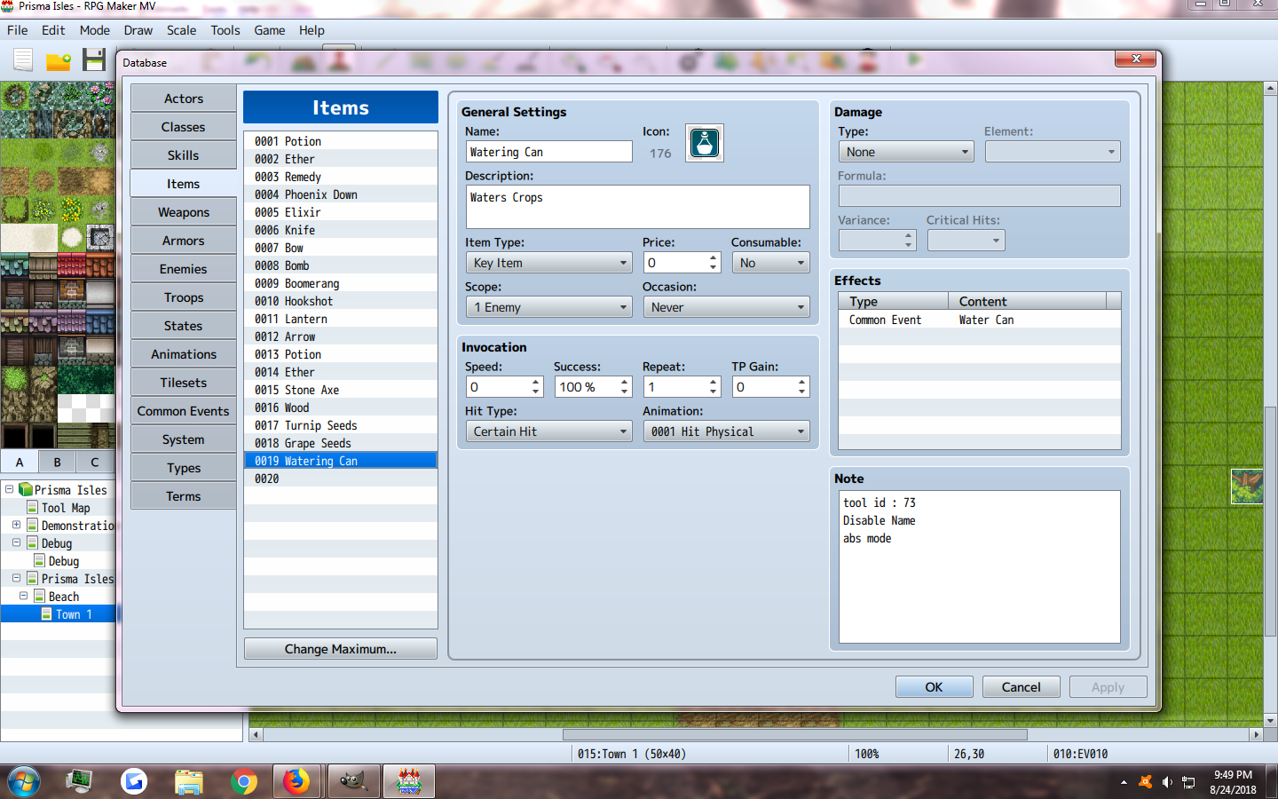
Task: Click the Change Maximum button
Action: pos(341,649)
